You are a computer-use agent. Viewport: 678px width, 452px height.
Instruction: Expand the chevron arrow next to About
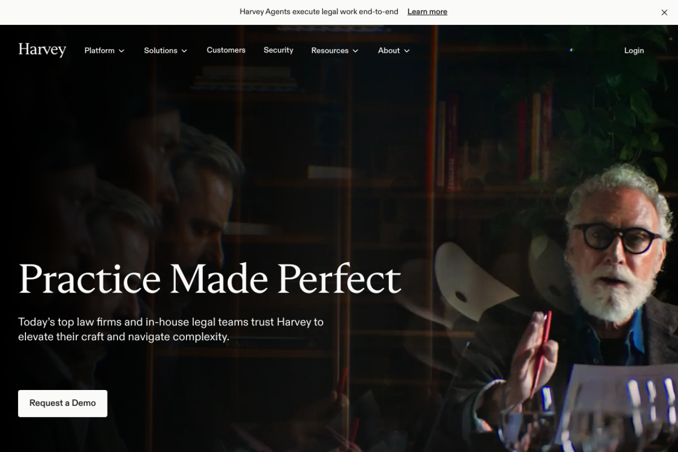[x=407, y=51]
